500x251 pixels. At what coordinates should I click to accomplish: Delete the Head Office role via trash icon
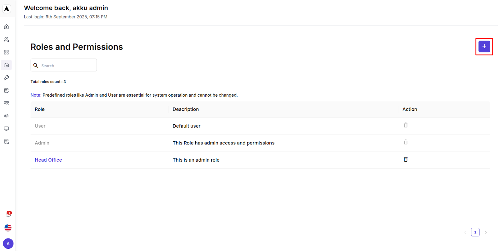(x=406, y=159)
